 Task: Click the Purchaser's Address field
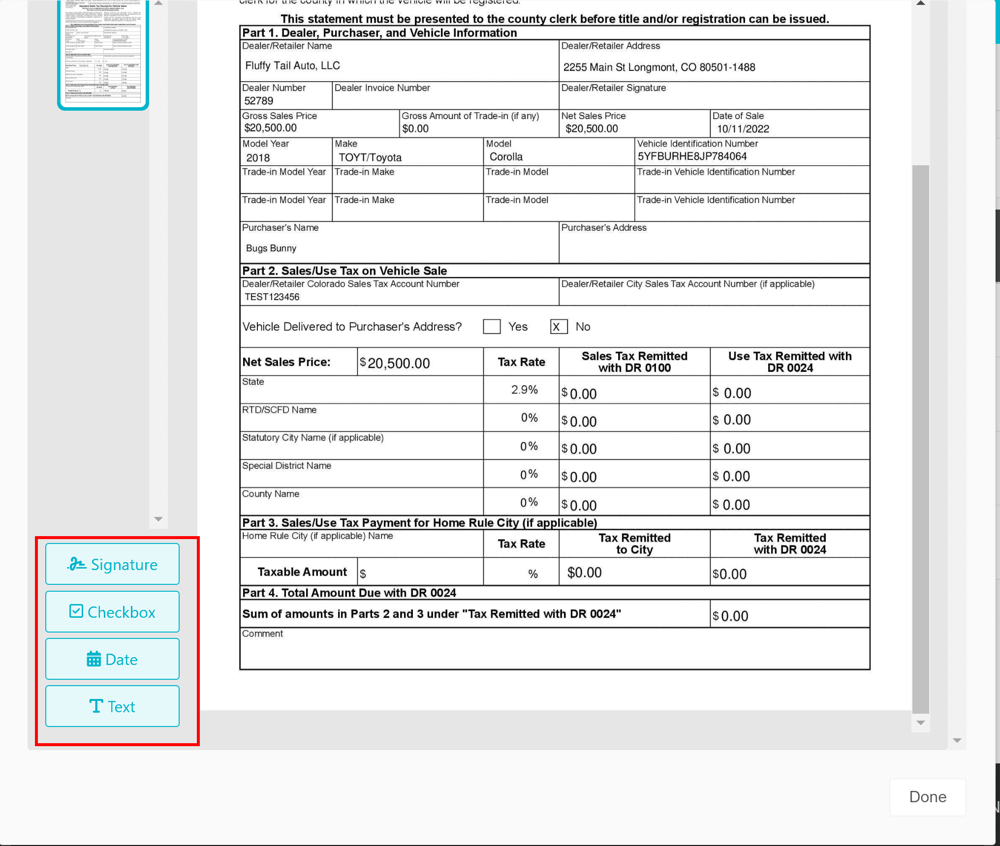pyautogui.click(x=714, y=247)
